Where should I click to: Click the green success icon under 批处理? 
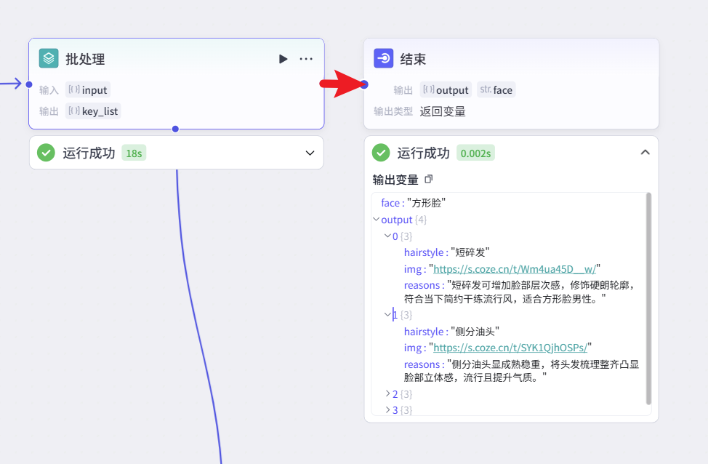coord(46,153)
